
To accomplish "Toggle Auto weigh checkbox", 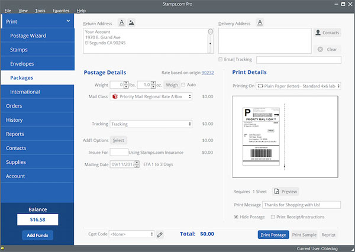I will click(x=183, y=85).
